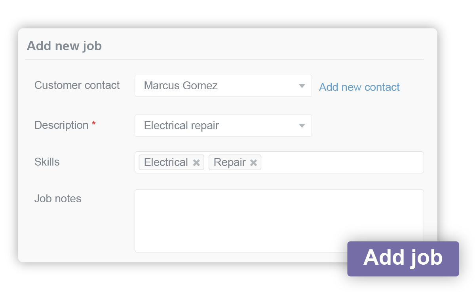Click the red required asterisk beside Description
Screen dimensions: 475x292
pyautogui.click(x=94, y=124)
